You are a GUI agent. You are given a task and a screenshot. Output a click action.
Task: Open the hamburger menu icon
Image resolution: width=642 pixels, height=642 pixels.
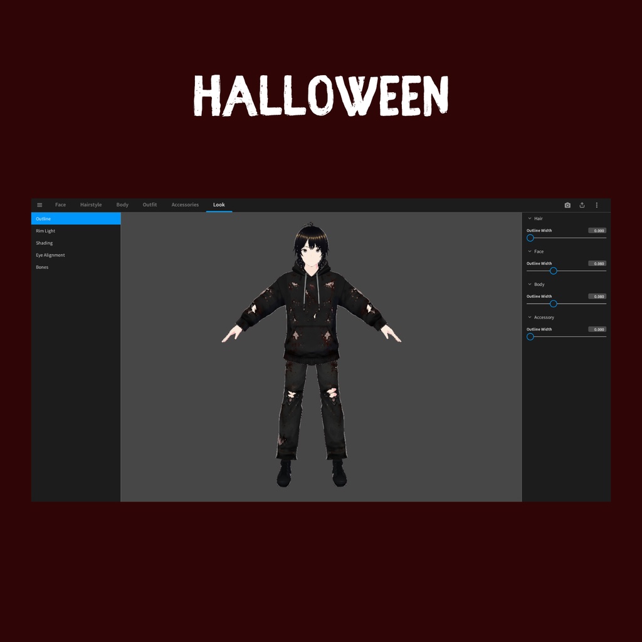[39, 205]
